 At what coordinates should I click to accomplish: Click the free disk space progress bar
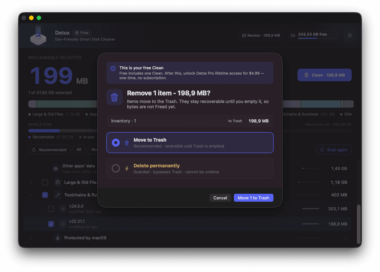[317, 38]
